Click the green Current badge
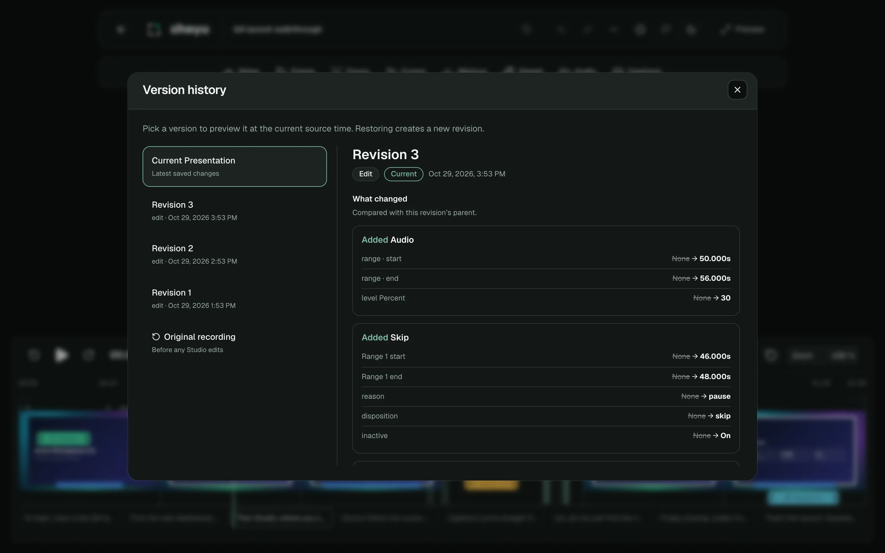Image resolution: width=885 pixels, height=553 pixels. click(x=403, y=174)
